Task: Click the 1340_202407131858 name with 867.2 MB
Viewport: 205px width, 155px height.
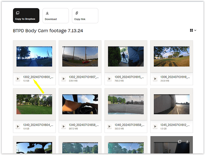Action: (x=84, y=125)
